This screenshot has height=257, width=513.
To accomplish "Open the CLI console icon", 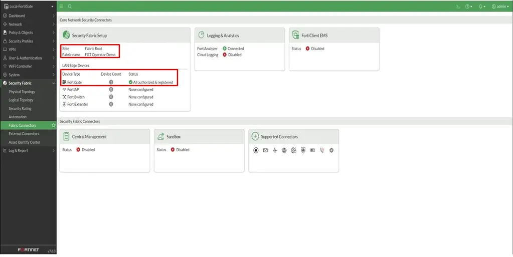I will tap(458, 6).
